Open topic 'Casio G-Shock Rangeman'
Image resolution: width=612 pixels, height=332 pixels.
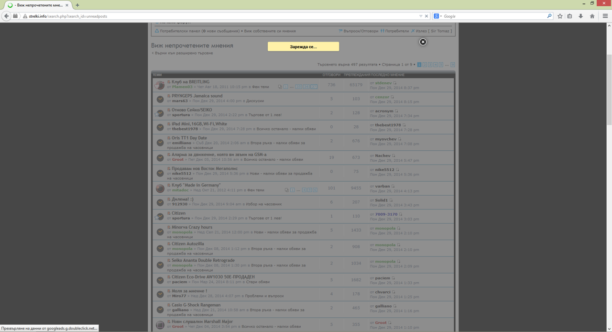tap(196, 305)
